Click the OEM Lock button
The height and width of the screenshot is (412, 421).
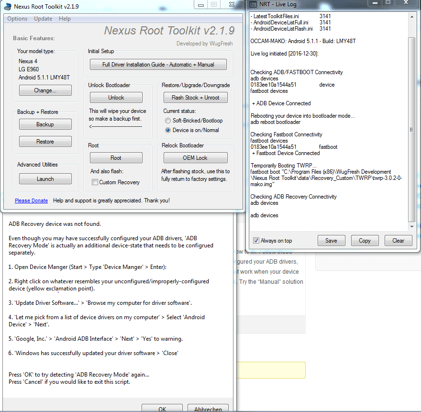[196, 157]
